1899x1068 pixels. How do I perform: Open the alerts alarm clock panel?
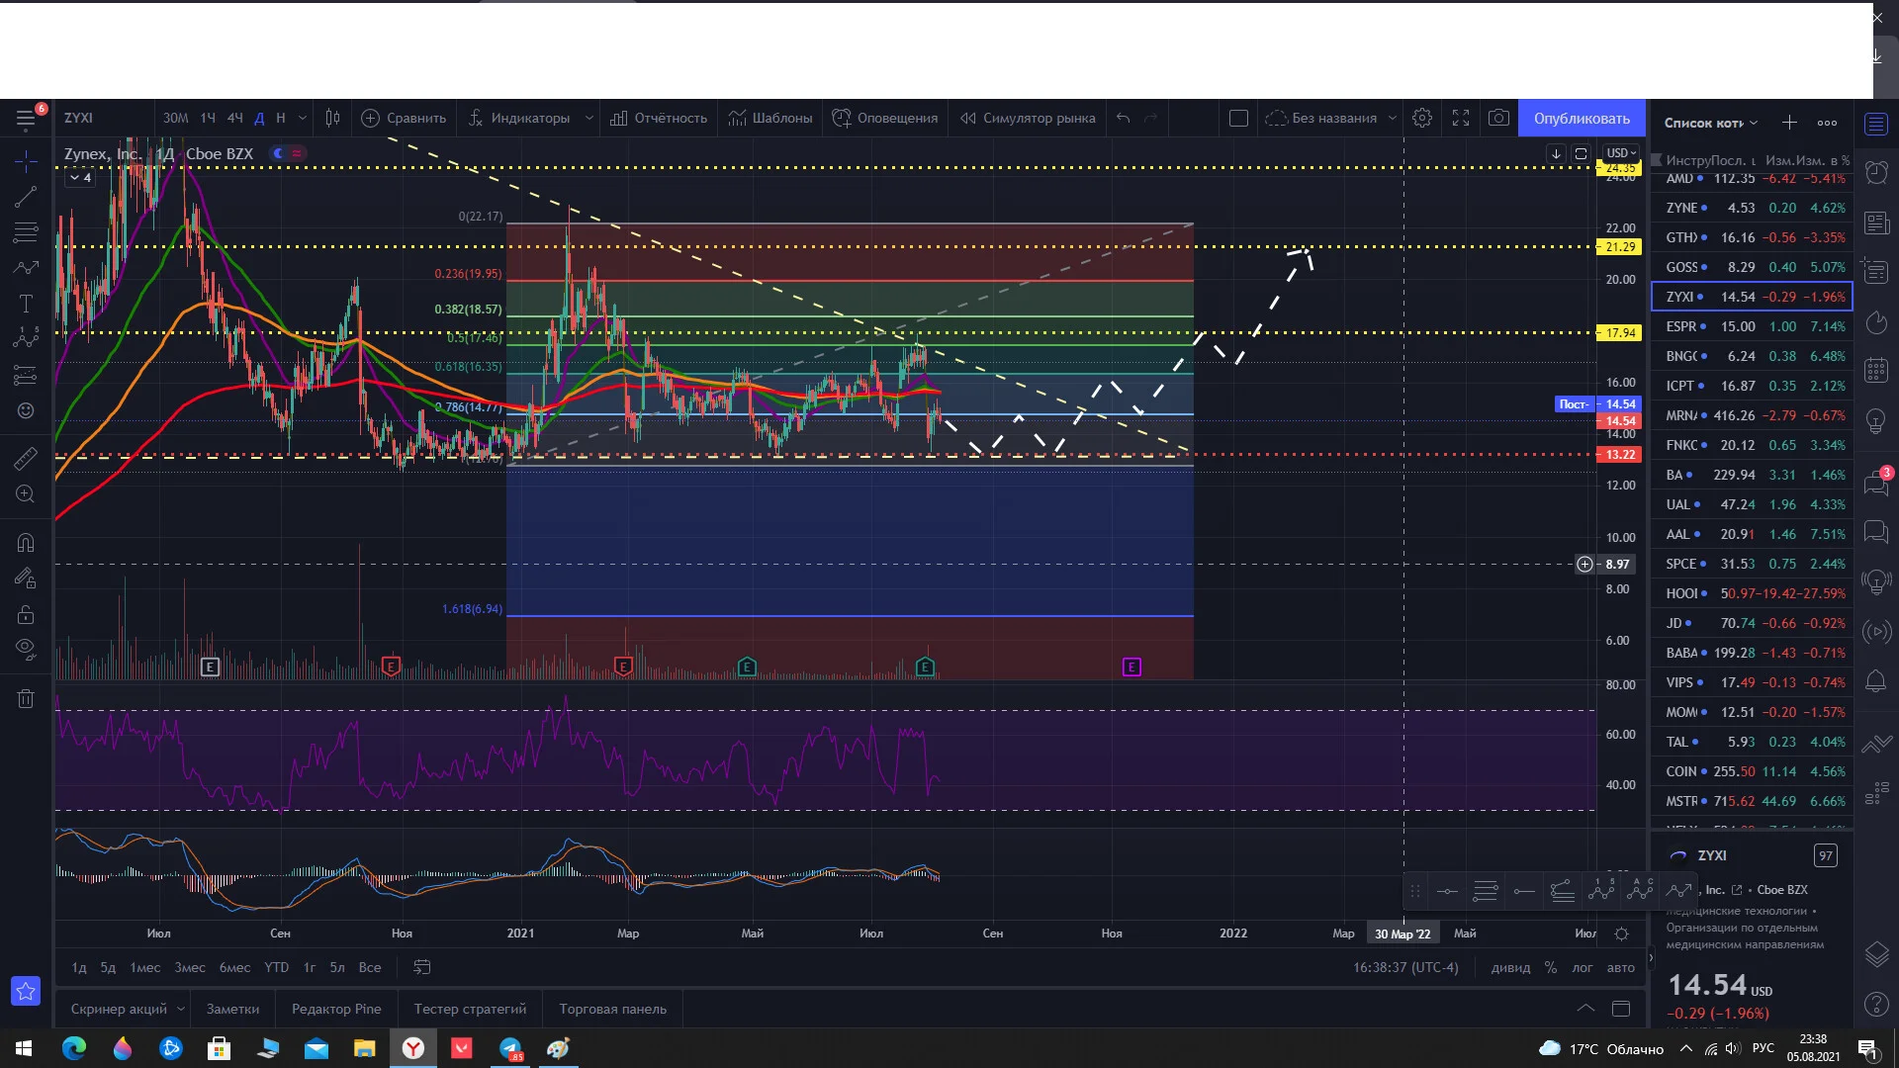pos(1876,172)
